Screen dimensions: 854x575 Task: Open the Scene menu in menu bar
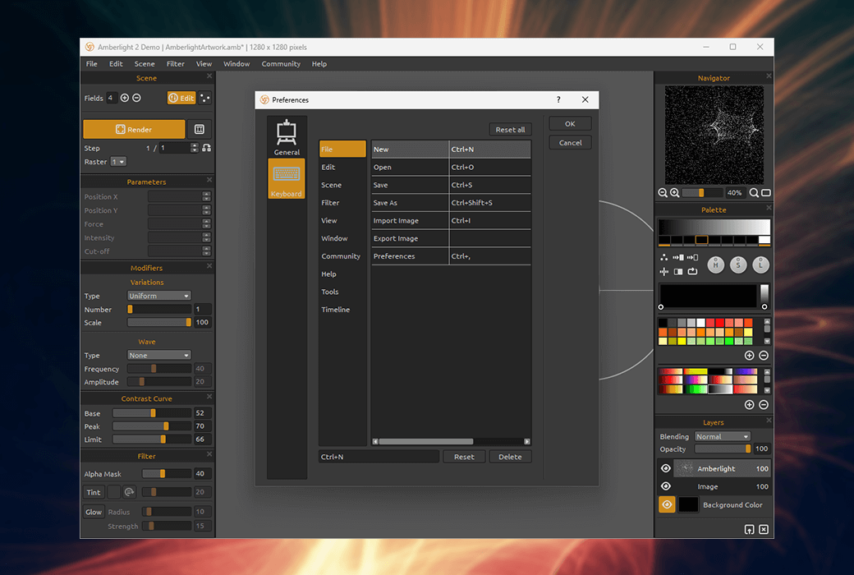coord(145,64)
